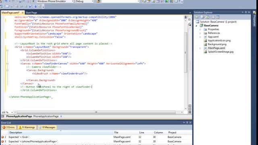Viewport: 258px width, 145px height.
Task: Open the active documents list dropdown arrow
Action: coord(190,12)
